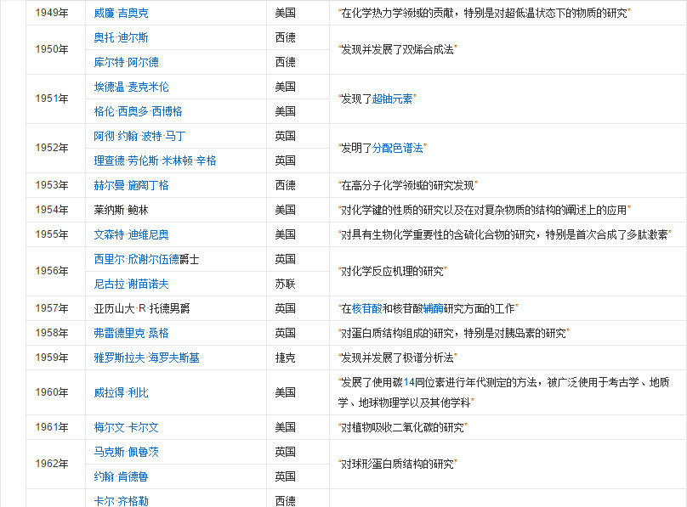
Task: Open the 约翰·肯德鲁 link
Action: pyautogui.click(x=121, y=476)
